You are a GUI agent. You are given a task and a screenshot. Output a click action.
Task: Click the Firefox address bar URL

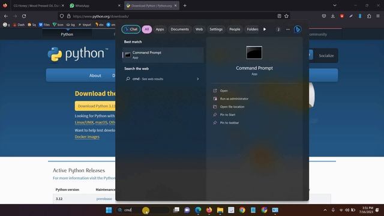click(x=101, y=16)
